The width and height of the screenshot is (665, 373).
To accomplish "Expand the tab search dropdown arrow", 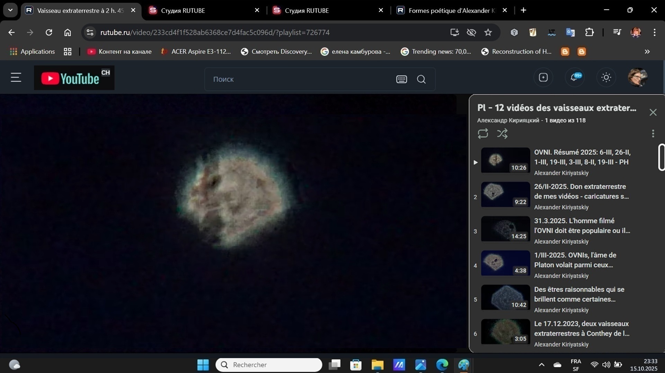I will (10, 10).
